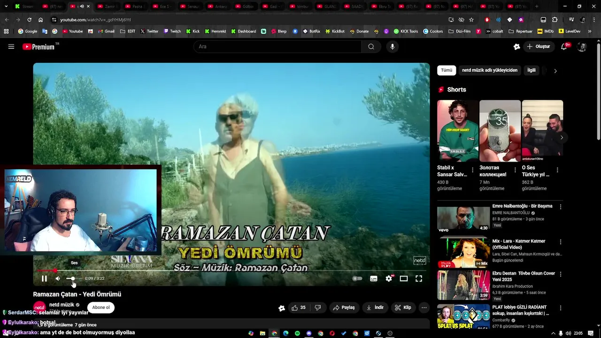
Task: Open the player settings gear
Action: [x=389, y=278]
